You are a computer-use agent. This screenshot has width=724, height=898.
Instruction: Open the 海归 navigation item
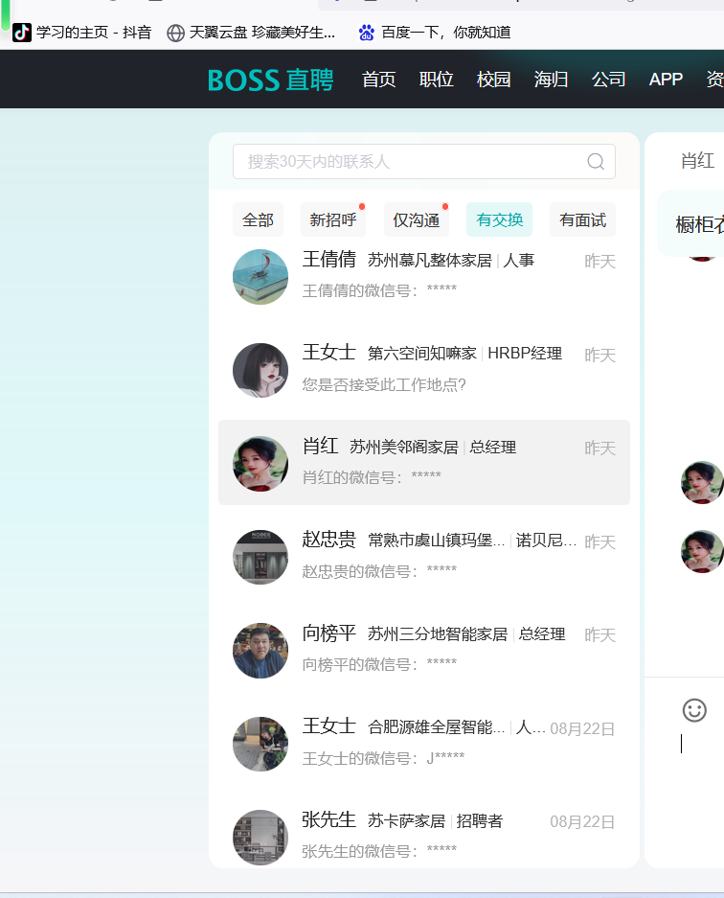click(x=551, y=79)
